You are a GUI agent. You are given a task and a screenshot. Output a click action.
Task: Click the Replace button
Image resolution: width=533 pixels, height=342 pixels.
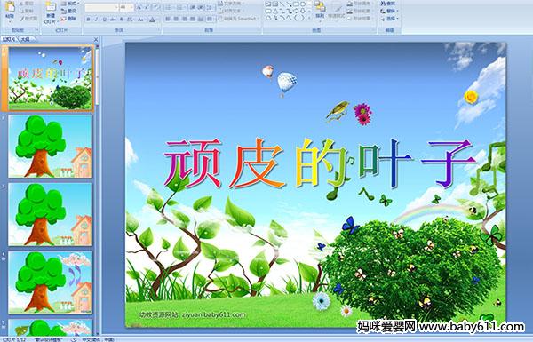(x=389, y=11)
